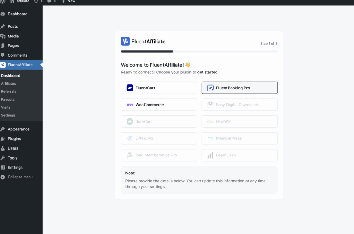Open the affiliate site home link
Image resolution: width=354 pixels, height=234 pixels.
click(20, 1)
